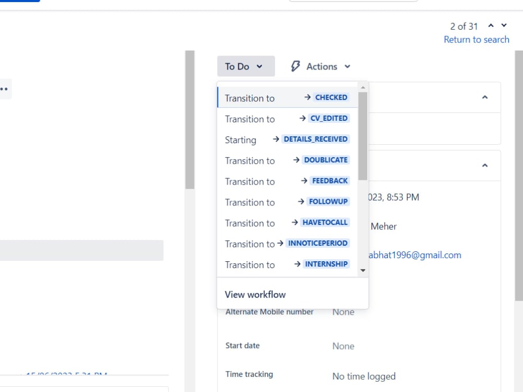Click the Start date None value

click(x=343, y=346)
